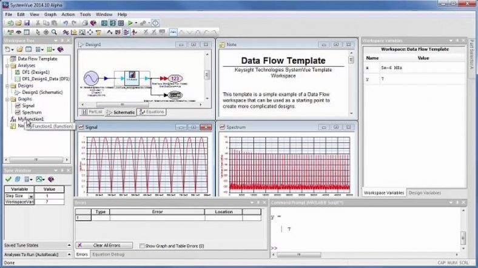Click the value 5e-6 MHz for variable x
Screen dimensions: 478x268
[x=392, y=68]
